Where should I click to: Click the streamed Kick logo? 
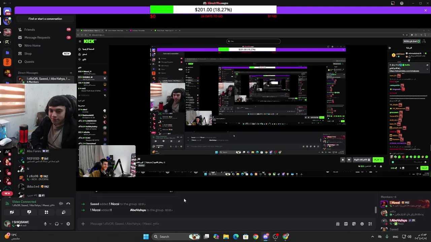pyautogui.click(x=90, y=41)
